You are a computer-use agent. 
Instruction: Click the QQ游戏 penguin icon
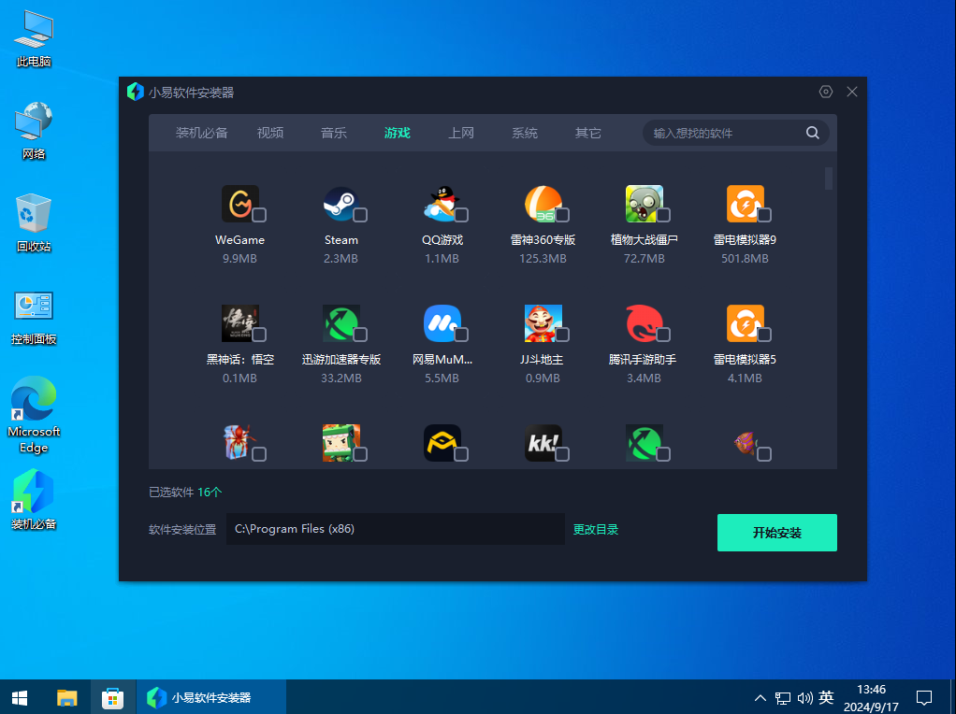click(x=442, y=204)
